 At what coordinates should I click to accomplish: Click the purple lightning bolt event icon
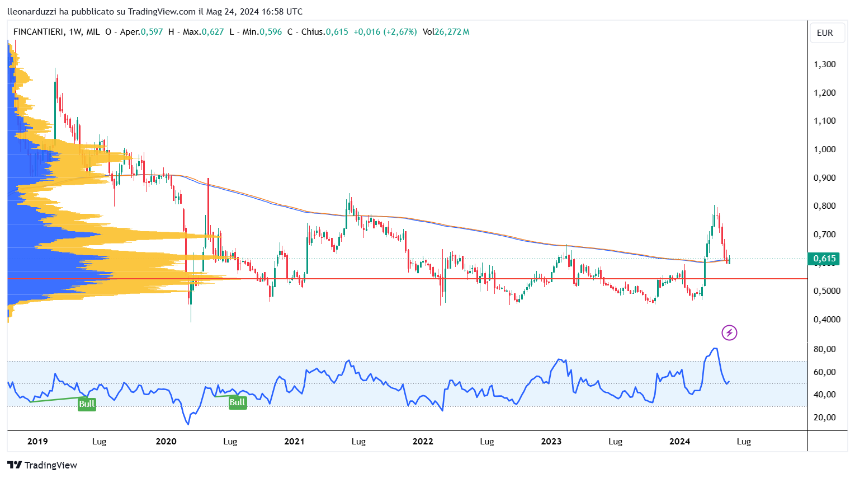click(729, 333)
